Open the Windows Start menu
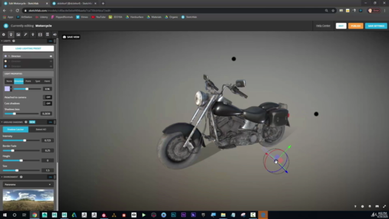The height and width of the screenshot is (219, 389). click(5, 215)
